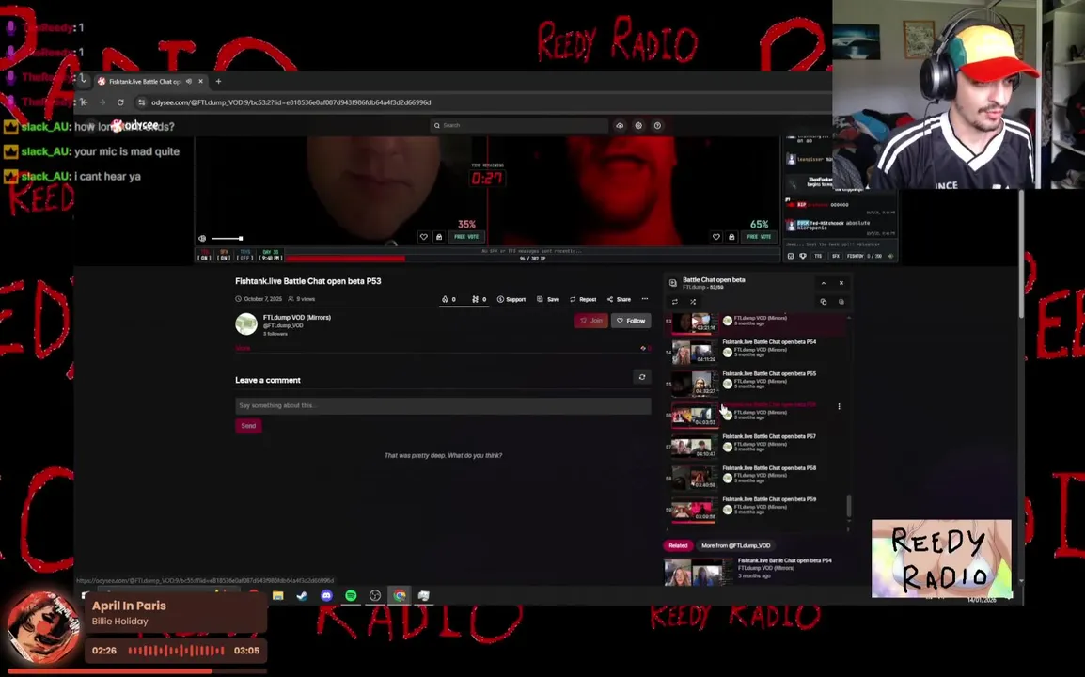This screenshot has width=1085, height=677.
Task: Play Fishtank.live Battle Chat open beta P54
Action: (769, 342)
